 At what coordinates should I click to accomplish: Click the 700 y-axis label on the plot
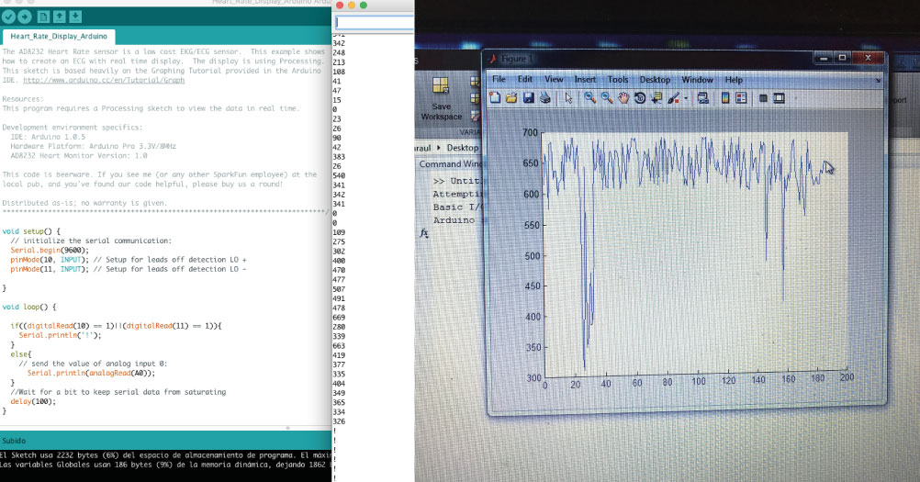tap(530, 132)
